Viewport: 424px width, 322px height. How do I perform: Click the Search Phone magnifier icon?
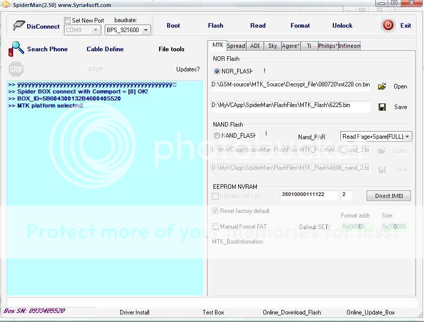(16, 49)
